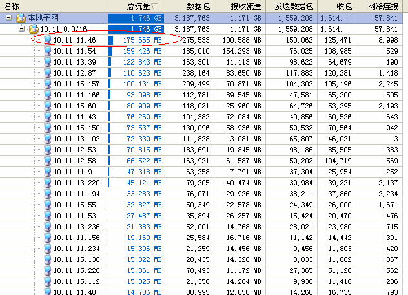Click the 名称 column header
The image size is (408, 295).
(x=54, y=6)
